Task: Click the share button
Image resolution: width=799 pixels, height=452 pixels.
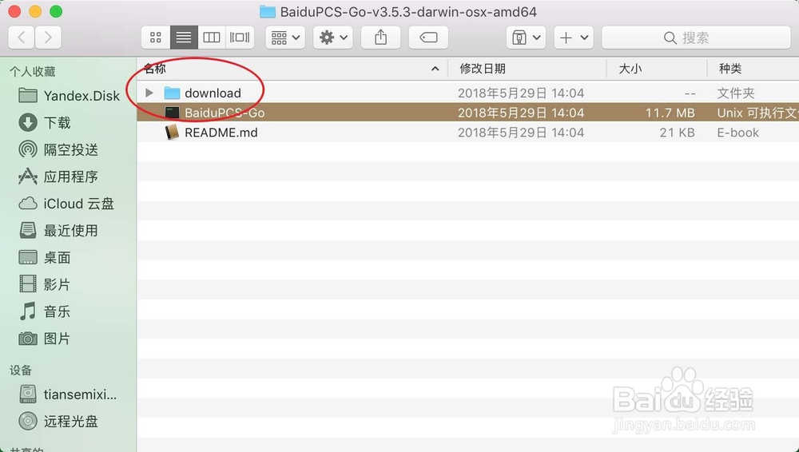Action: coord(380,38)
